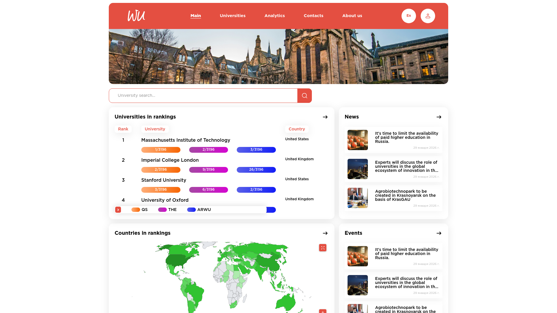This screenshot has width=557, height=313.
Task: Switch language with the En button
Action: [408, 16]
